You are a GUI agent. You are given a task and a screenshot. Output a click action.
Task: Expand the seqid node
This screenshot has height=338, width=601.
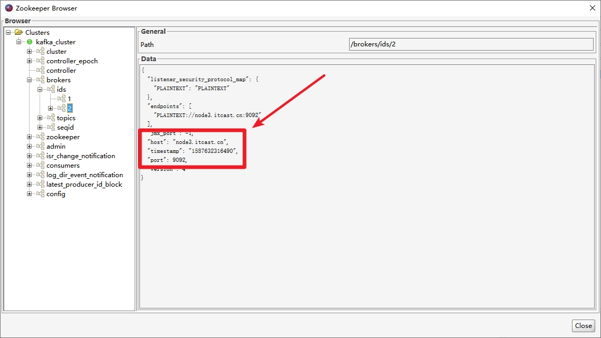pyautogui.click(x=40, y=127)
